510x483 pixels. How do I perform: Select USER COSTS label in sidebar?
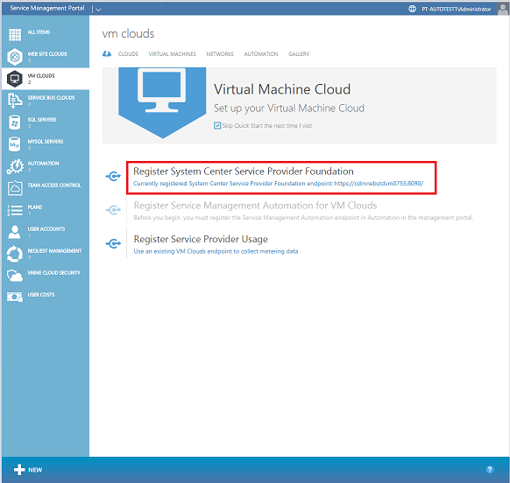[x=41, y=294]
